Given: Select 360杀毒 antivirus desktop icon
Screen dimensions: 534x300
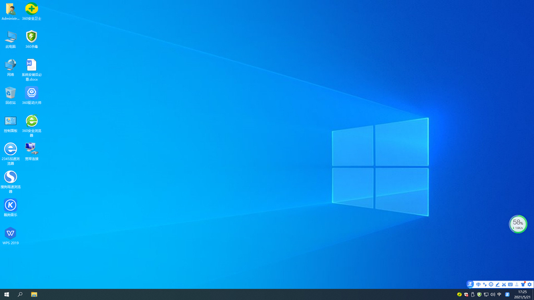Looking at the screenshot, I should click(31, 40).
